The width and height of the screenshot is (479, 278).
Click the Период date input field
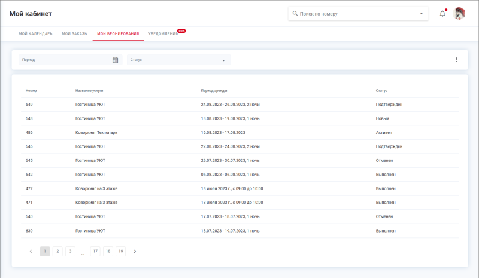coord(66,60)
